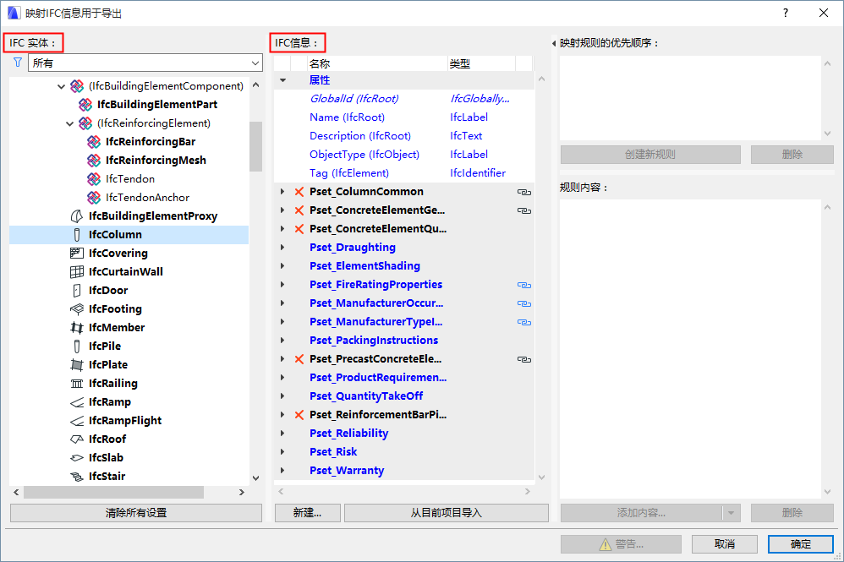Screen dimensions: 844x562
Task: Click the 清除所有设置 button
Action: click(x=136, y=513)
